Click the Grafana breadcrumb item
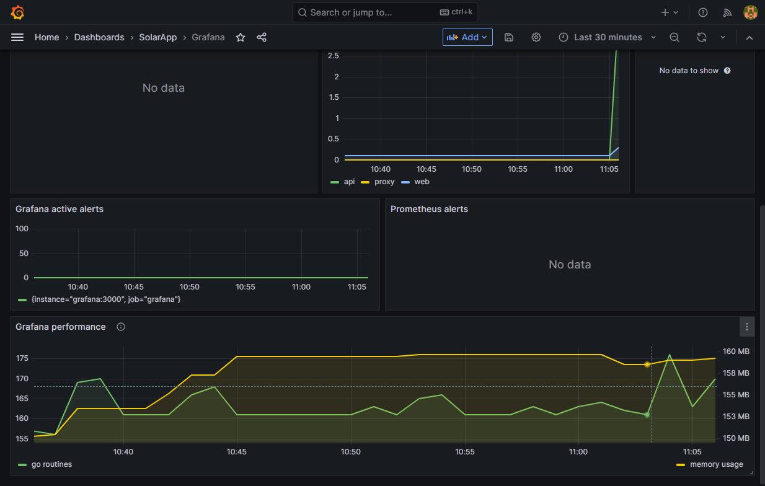The width and height of the screenshot is (765, 486). tap(208, 37)
